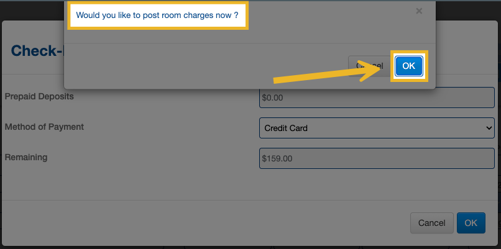Close the room charges prompt with X

point(419,11)
